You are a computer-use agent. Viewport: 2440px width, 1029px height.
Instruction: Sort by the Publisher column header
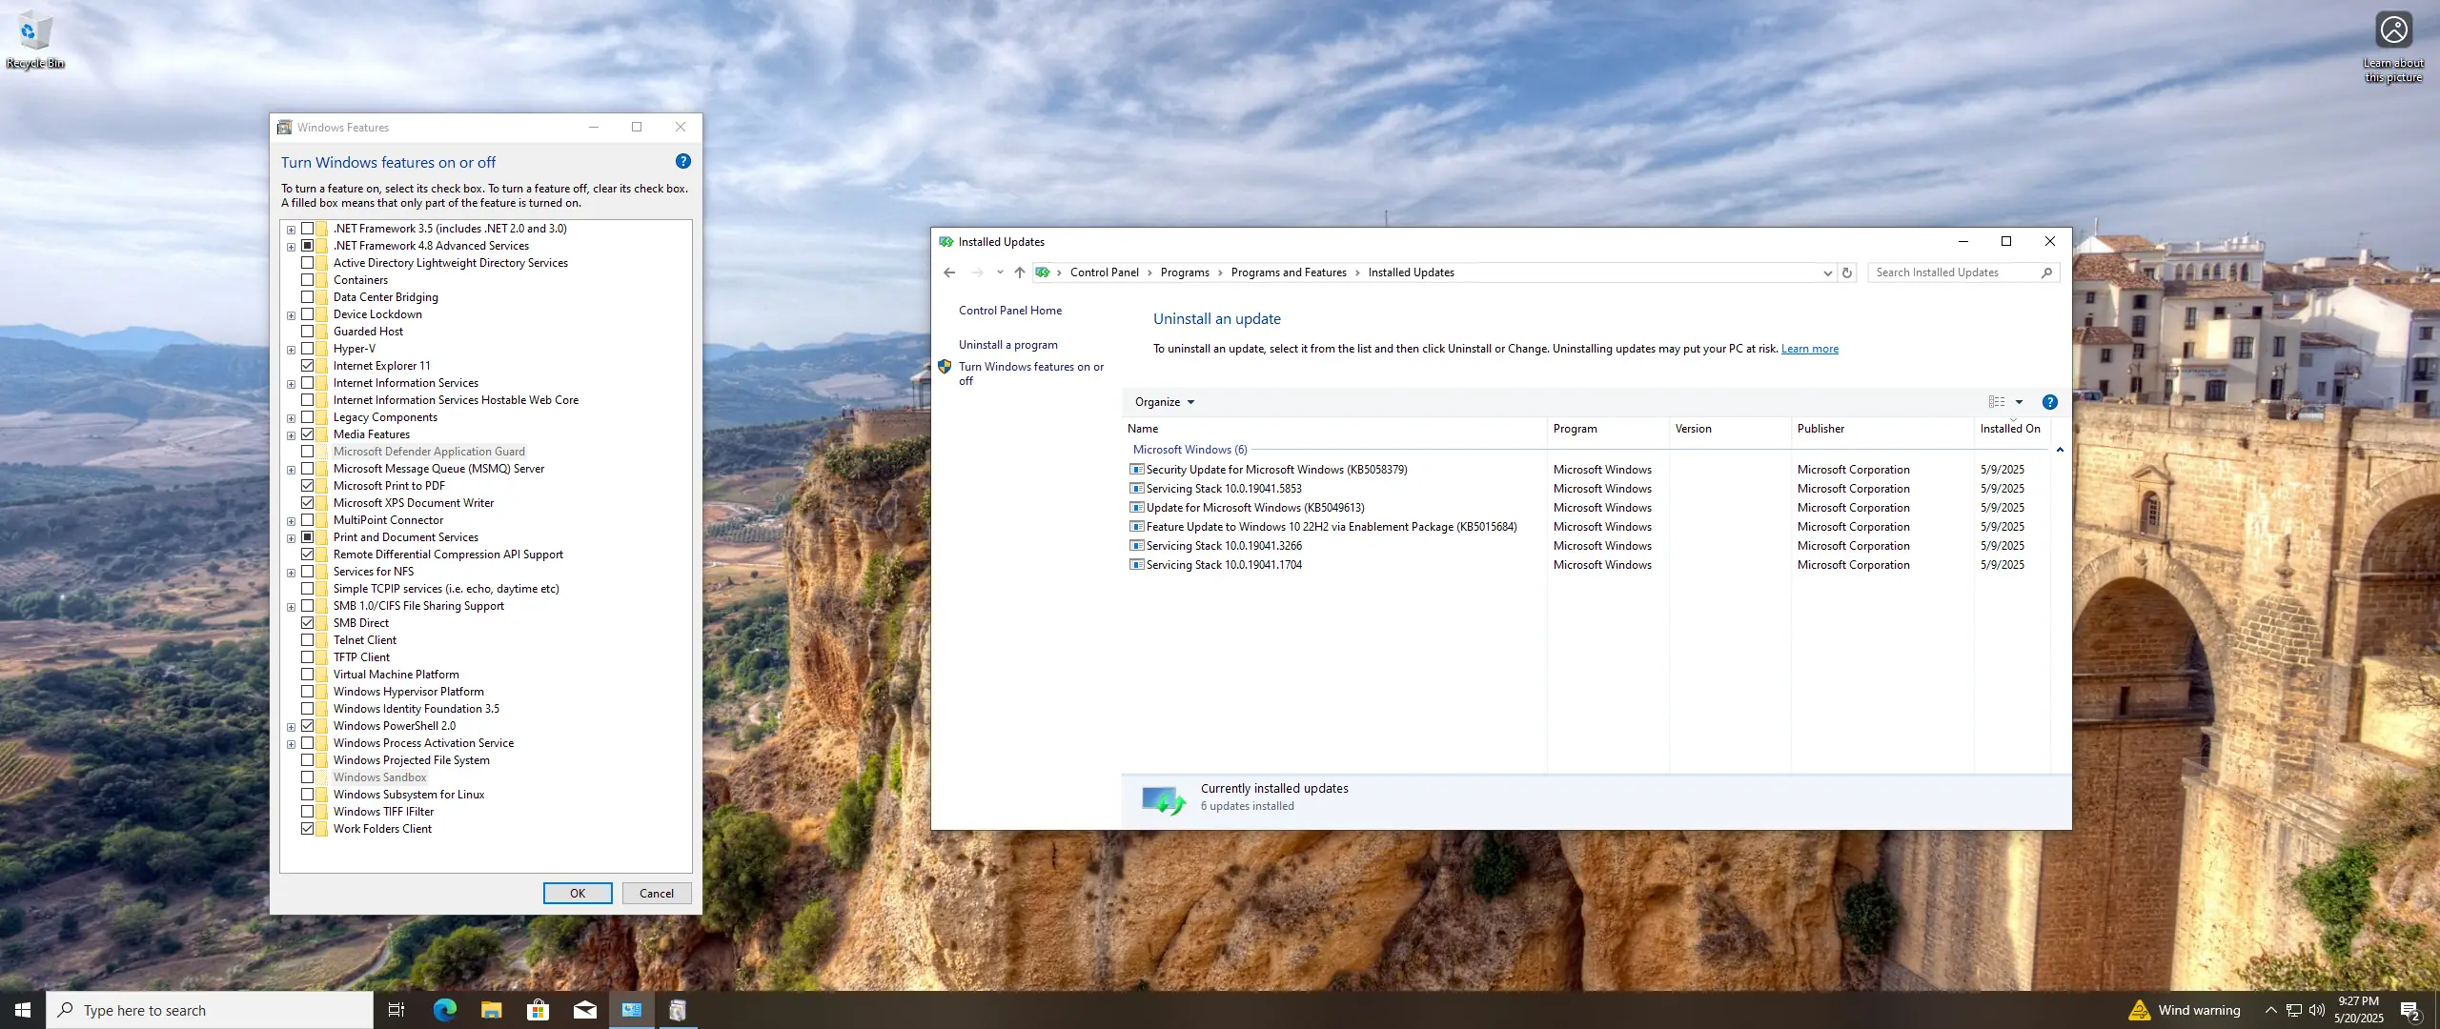tap(1820, 429)
